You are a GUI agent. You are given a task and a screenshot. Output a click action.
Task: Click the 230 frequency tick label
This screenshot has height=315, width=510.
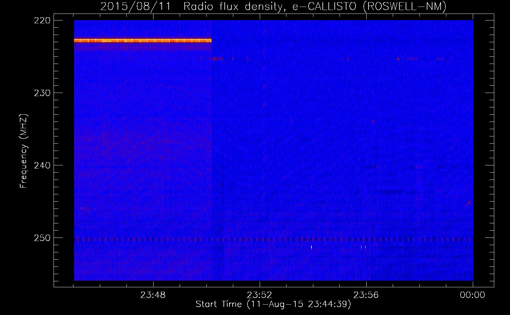coord(42,93)
